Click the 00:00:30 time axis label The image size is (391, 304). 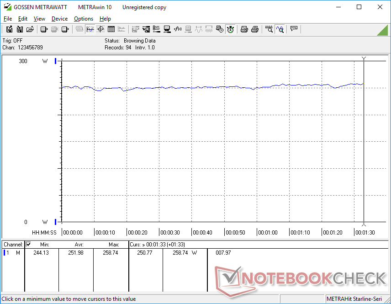(170, 233)
